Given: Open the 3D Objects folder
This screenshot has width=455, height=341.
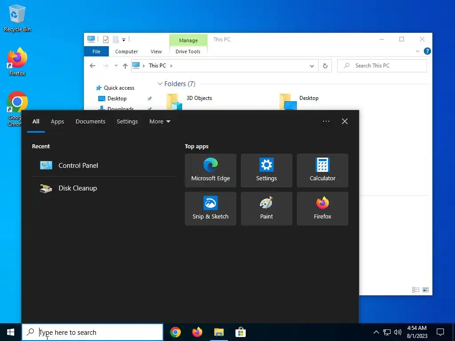Looking at the screenshot, I should coord(190,102).
